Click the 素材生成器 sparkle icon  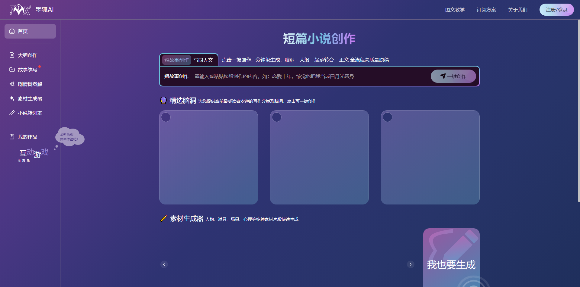click(12, 98)
